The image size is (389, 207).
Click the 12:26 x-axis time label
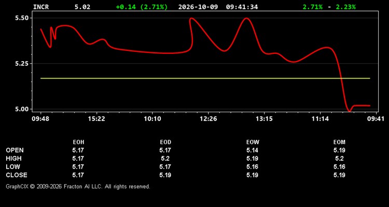pos(208,119)
